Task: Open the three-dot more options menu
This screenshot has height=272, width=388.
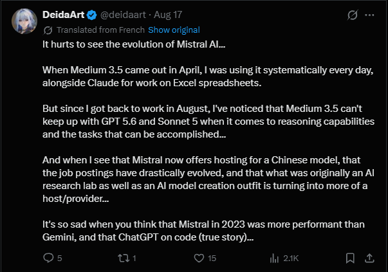Action: click(x=369, y=15)
